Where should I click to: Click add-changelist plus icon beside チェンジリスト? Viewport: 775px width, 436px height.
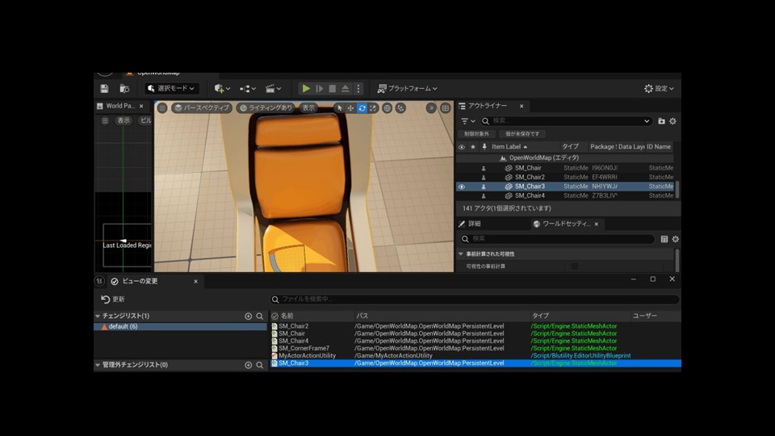pos(249,317)
